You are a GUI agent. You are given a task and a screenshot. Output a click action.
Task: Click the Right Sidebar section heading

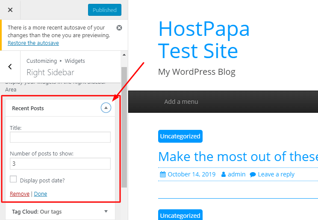[x=50, y=72]
